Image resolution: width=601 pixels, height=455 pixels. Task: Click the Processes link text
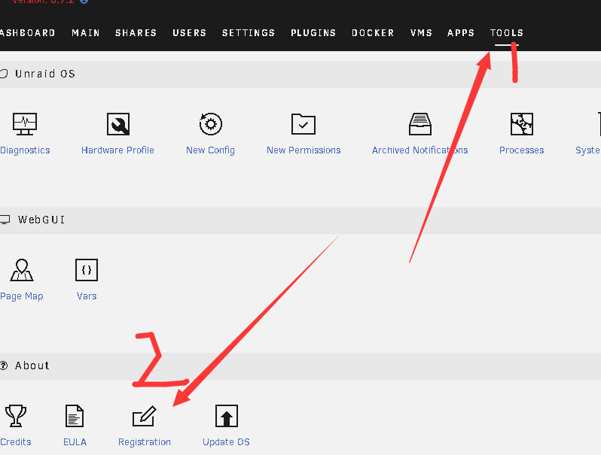click(x=522, y=150)
